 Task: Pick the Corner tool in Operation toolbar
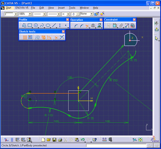[76, 26]
